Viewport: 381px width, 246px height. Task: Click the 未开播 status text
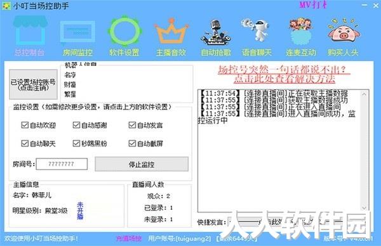tap(80, 210)
